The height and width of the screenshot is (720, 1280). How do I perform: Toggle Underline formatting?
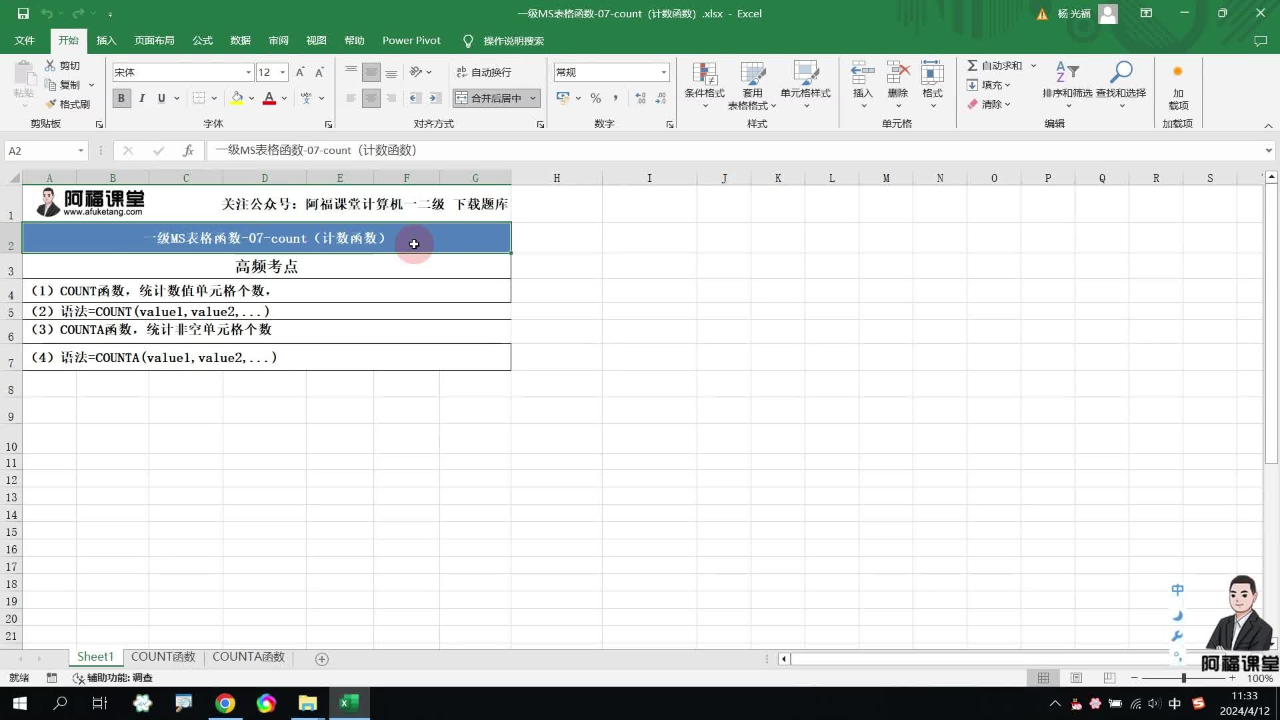[x=161, y=98]
